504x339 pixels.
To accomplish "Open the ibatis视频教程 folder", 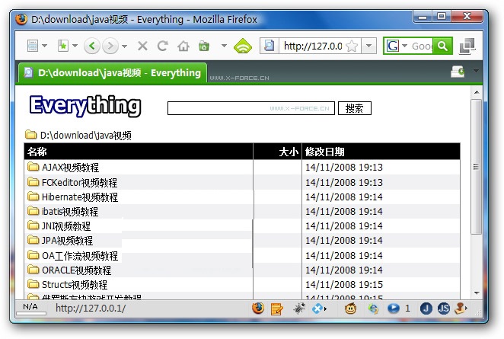I will (70, 211).
